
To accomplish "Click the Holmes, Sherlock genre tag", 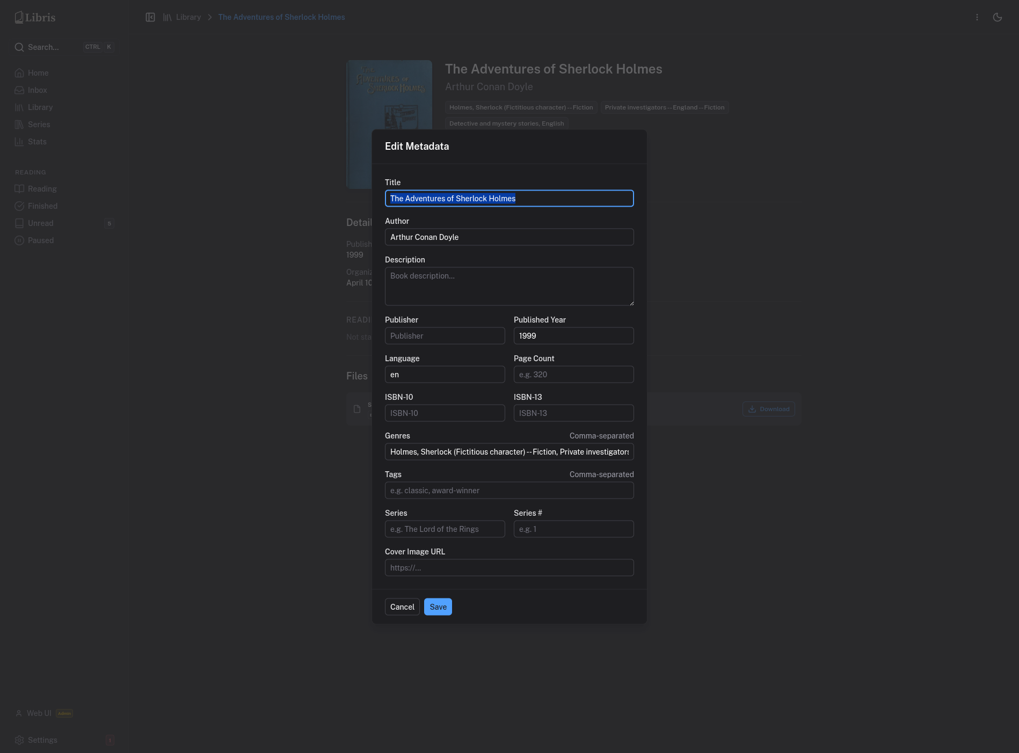I will tap(521, 107).
